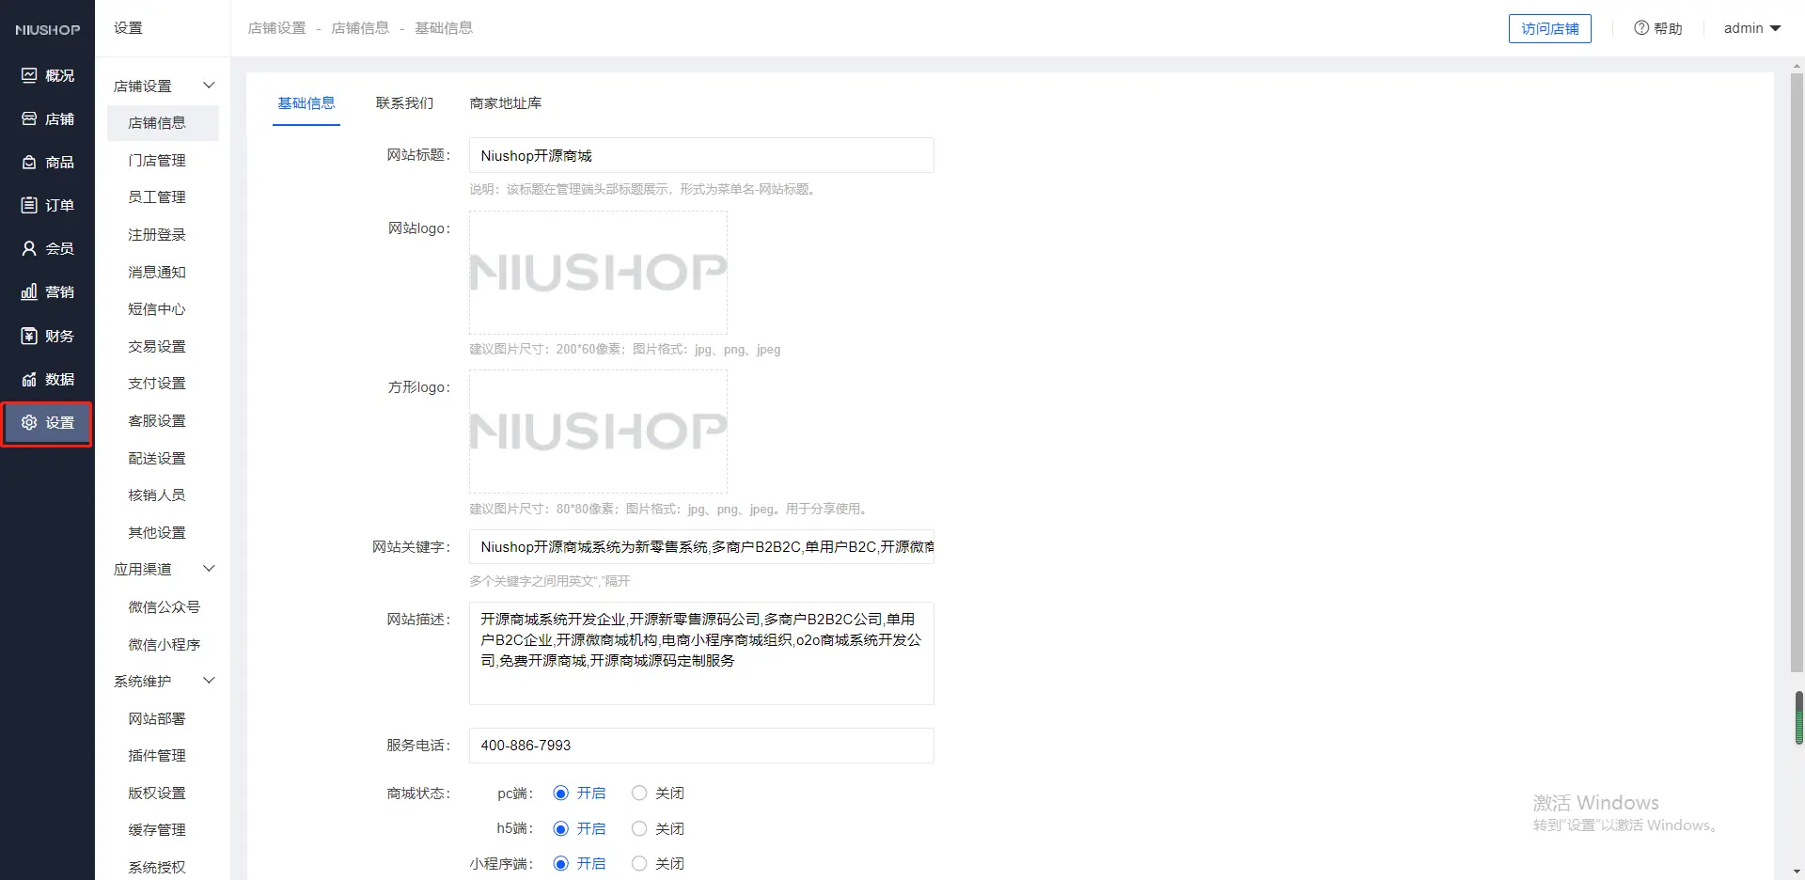Click the 服务电话 input field
The width and height of the screenshot is (1805, 880).
pos(700,746)
